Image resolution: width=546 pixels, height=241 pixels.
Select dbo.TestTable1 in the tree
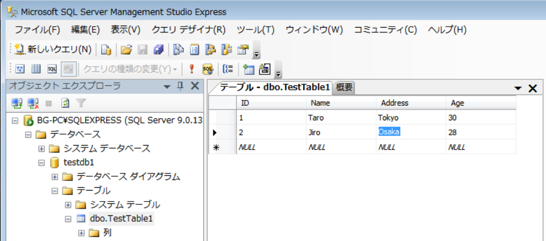pyautogui.click(x=121, y=219)
